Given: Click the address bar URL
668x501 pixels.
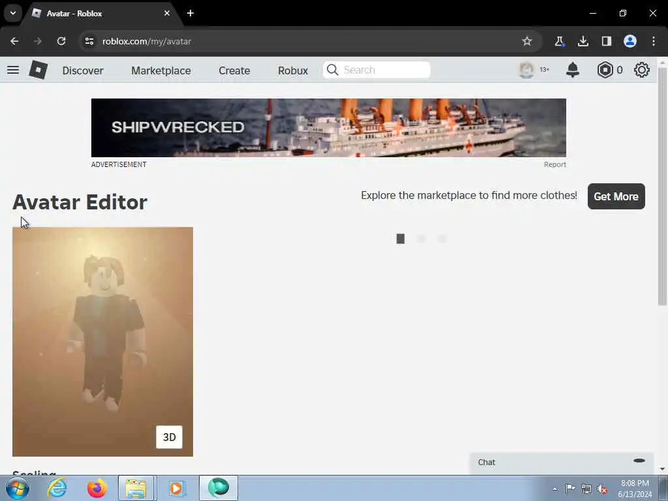Looking at the screenshot, I should (147, 41).
